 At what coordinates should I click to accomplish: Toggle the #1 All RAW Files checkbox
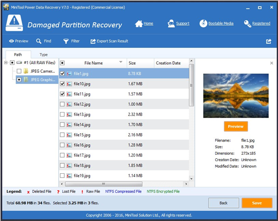pos(12,62)
